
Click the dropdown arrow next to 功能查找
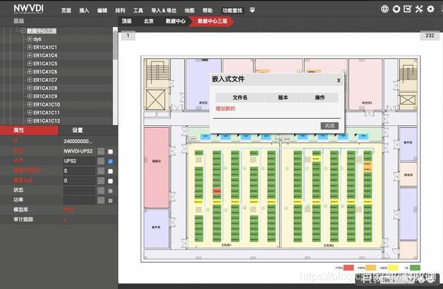click(x=252, y=10)
